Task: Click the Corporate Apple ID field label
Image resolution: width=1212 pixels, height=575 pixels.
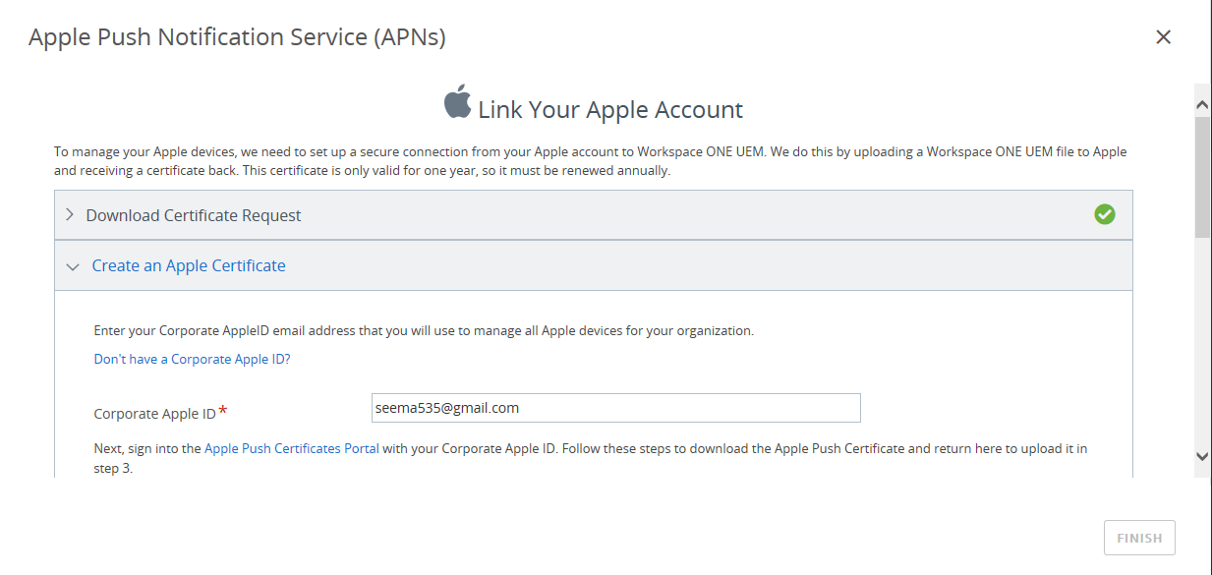Action: [154, 414]
